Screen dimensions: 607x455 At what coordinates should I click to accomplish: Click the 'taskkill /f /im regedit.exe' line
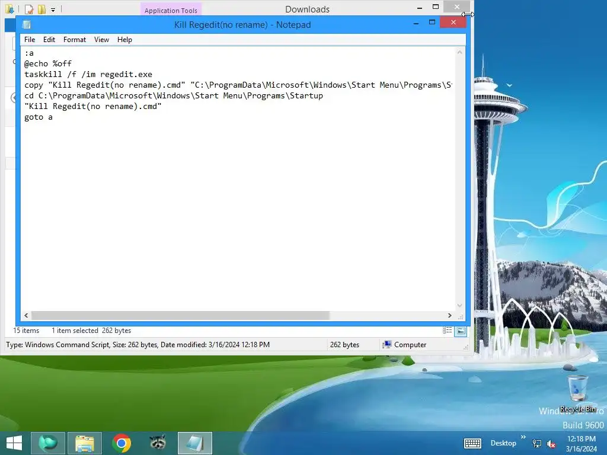coord(88,74)
